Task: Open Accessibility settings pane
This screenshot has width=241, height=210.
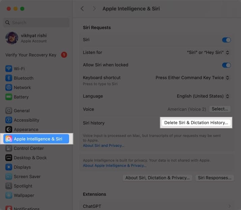Action: click(x=36, y=120)
